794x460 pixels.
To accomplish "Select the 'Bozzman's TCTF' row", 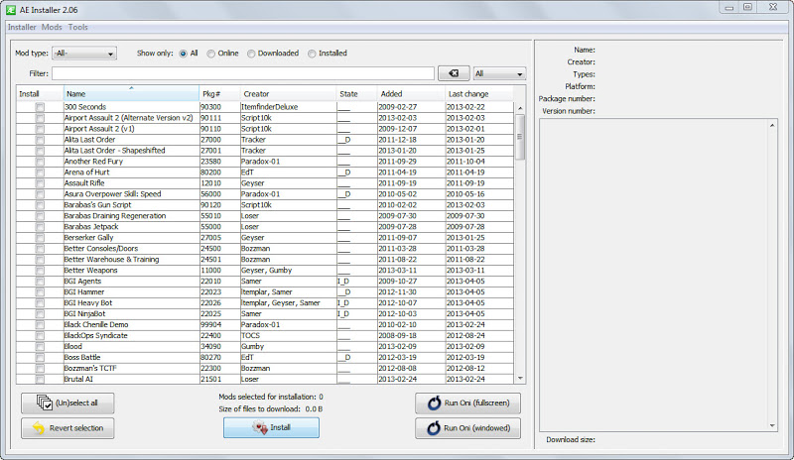I will pyautogui.click(x=265, y=369).
